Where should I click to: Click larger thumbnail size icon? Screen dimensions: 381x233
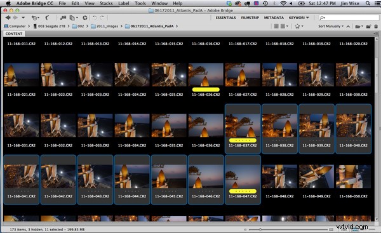coord(331,229)
